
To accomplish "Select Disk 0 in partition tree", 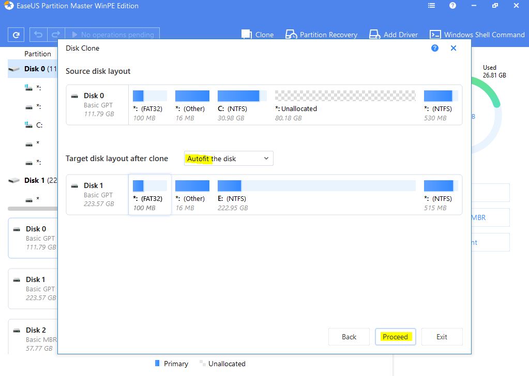I will (34, 69).
